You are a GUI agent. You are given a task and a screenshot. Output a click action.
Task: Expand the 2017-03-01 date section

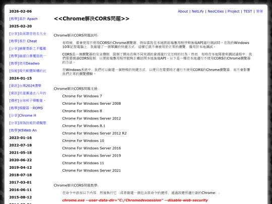[x=21, y=182]
